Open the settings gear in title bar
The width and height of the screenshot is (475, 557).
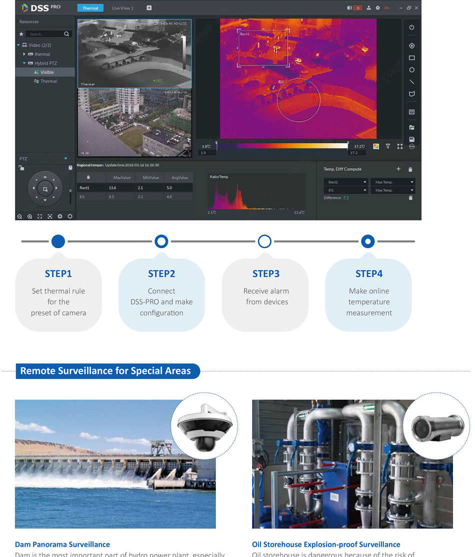[377, 8]
